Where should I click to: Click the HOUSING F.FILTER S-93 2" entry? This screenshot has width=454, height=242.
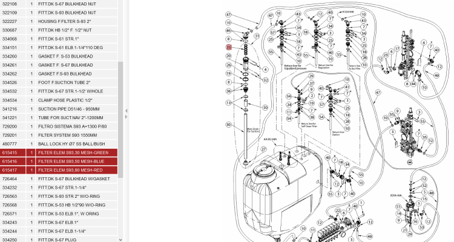[x=61, y=21]
